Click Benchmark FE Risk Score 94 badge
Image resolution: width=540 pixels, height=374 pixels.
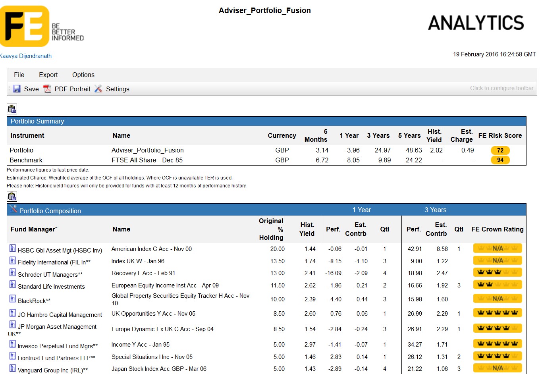click(500, 160)
